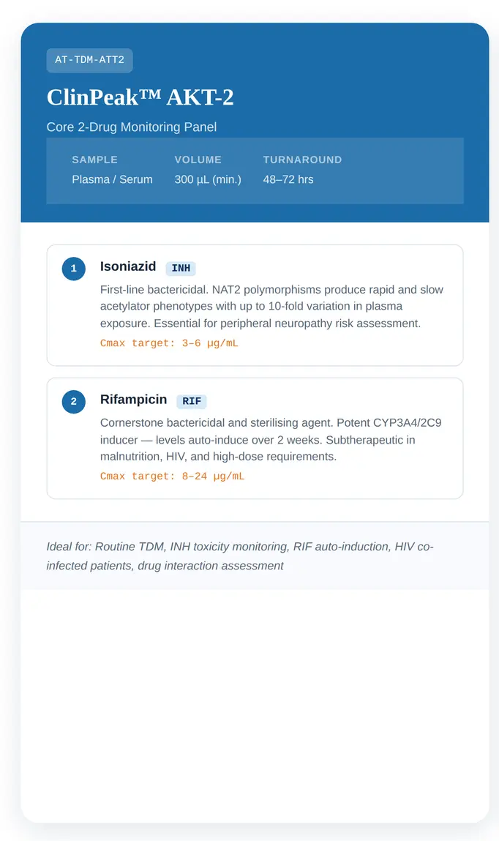Click the VOLUME column label
499x841 pixels.
[x=198, y=160]
